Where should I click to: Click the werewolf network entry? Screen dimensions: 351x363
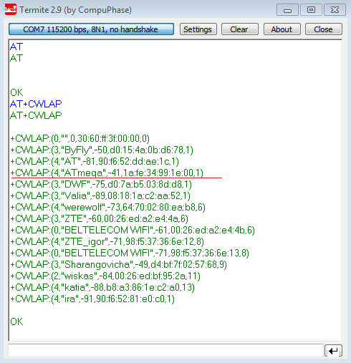[107, 207]
